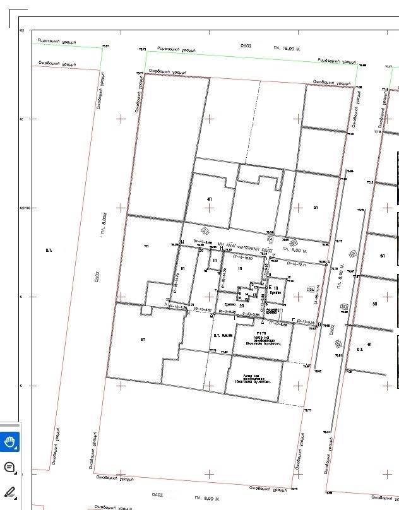This screenshot has height=510, width=399.
Task: Select the Hand pan tool
Action: pyautogui.click(x=9, y=442)
